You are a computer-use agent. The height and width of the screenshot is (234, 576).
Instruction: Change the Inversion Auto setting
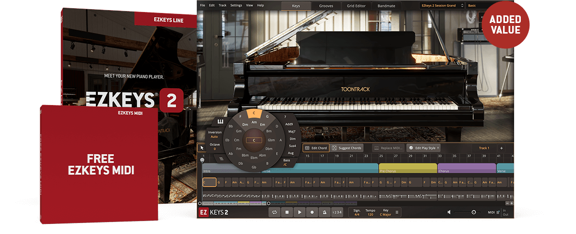pos(215,134)
